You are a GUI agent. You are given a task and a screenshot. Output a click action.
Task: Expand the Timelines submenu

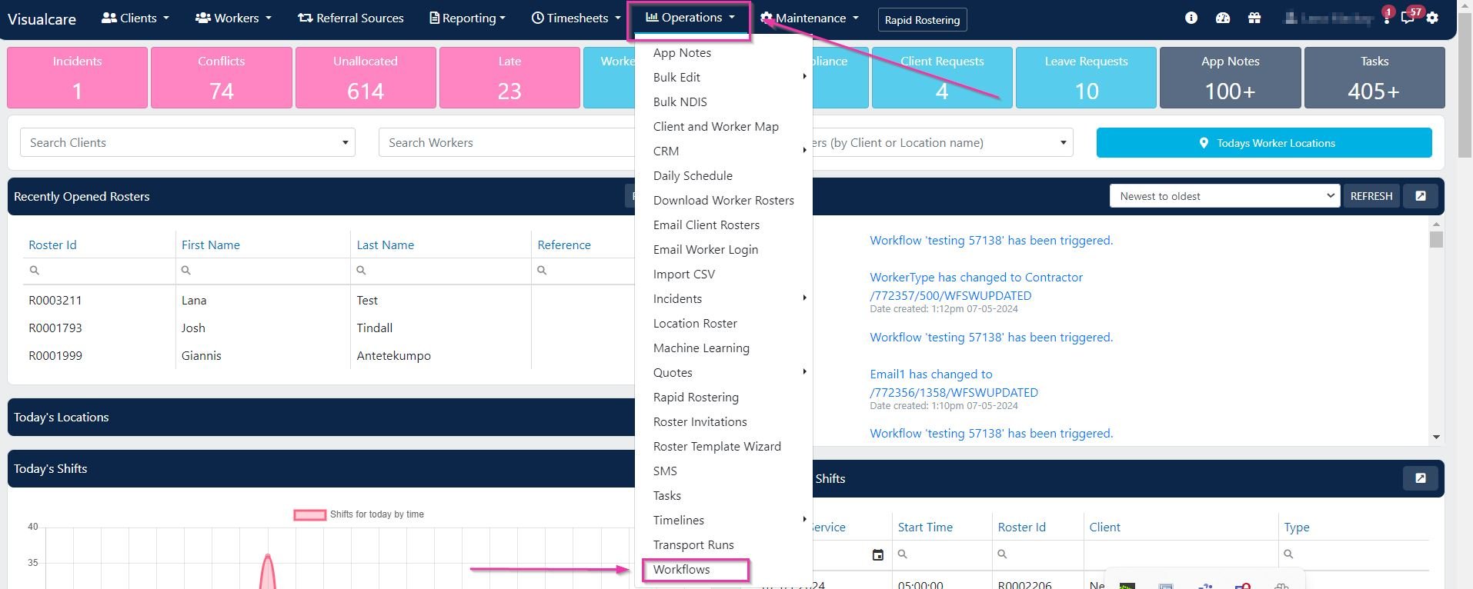(723, 520)
